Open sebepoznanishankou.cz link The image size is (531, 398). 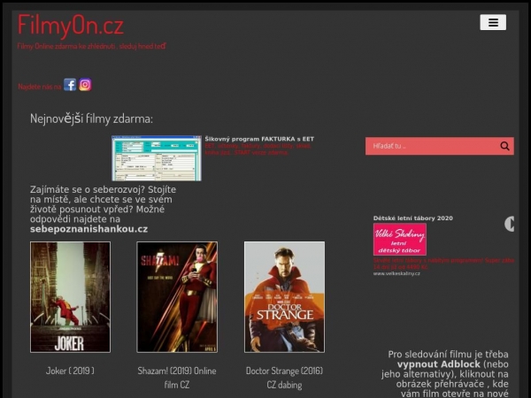pos(88,229)
